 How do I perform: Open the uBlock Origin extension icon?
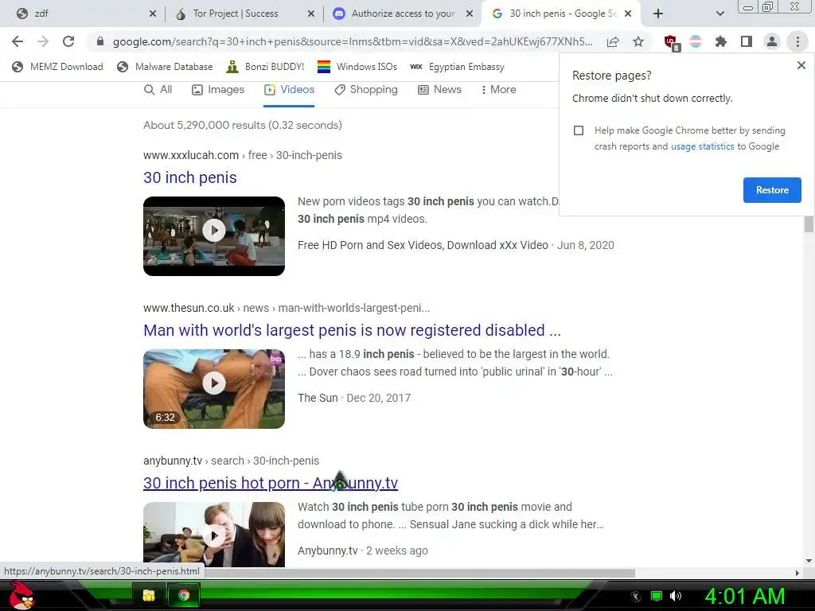tap(671, 43)
